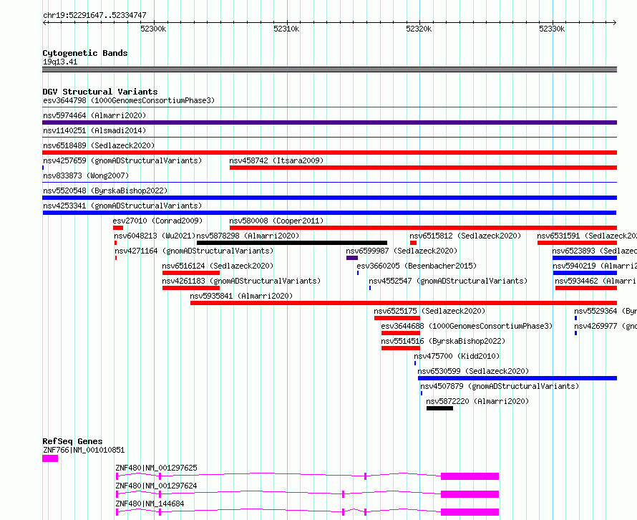Screen dimensions: 637x520
Task: Open the nsv6525175 Sedlazeck2020 label
Action: 430,311
